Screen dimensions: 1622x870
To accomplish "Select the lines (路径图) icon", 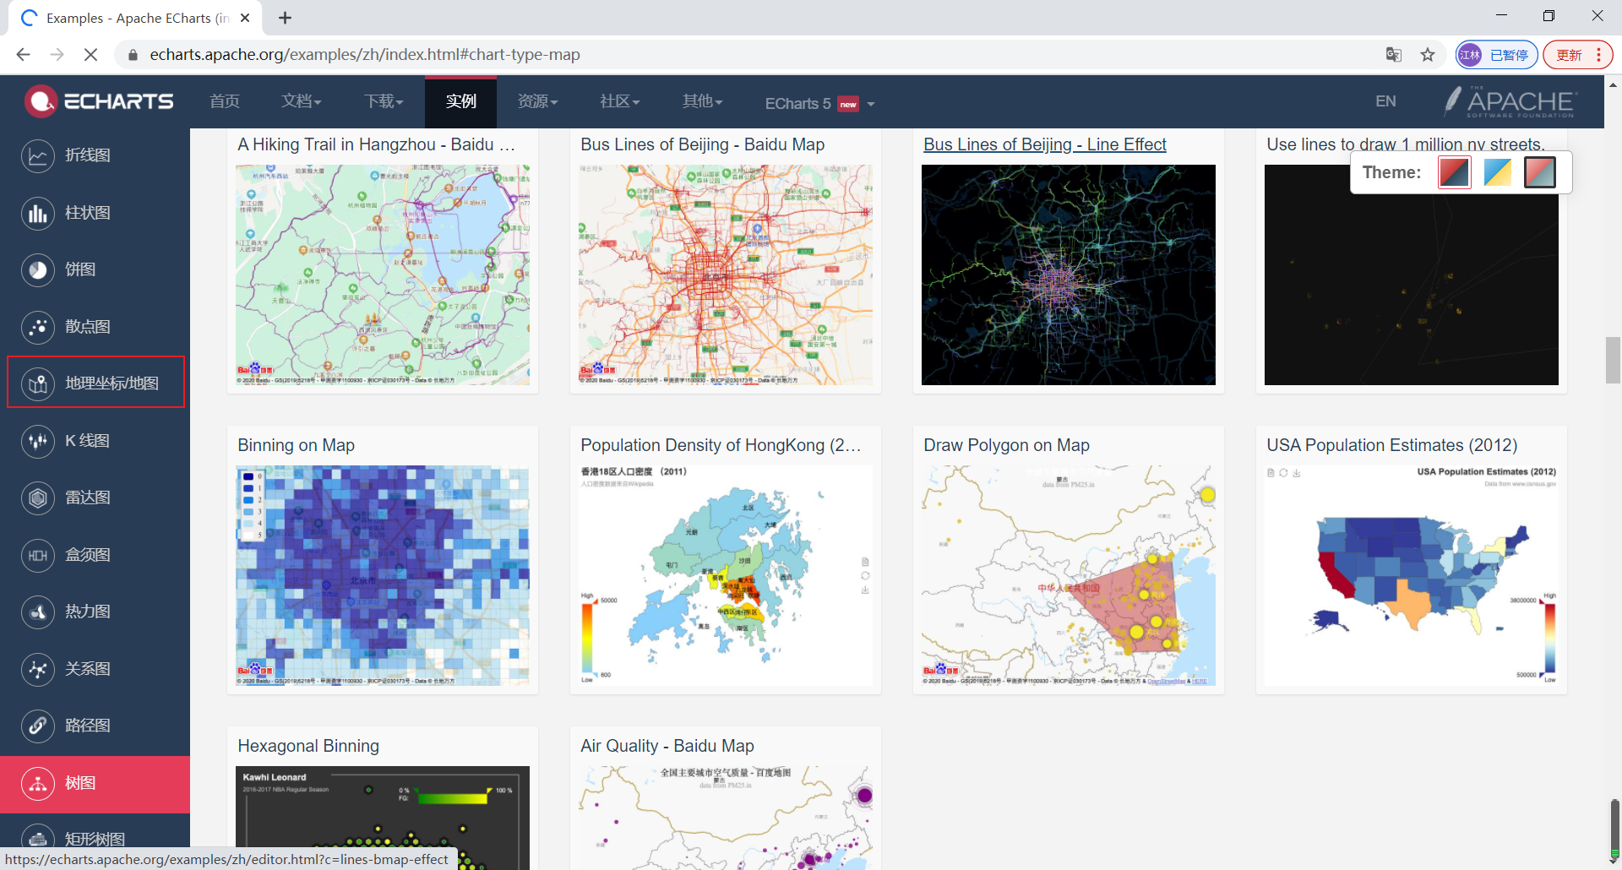I will pyautogui.click(x=38, y=726).
